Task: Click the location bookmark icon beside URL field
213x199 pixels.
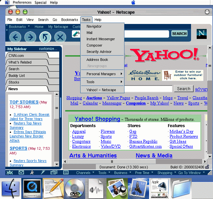Action: tap(76, 34)
